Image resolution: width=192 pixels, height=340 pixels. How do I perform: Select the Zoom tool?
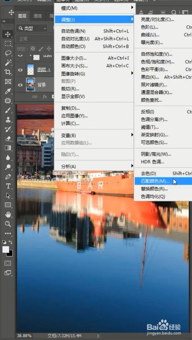pyautogui.click(x=8, y=224)
